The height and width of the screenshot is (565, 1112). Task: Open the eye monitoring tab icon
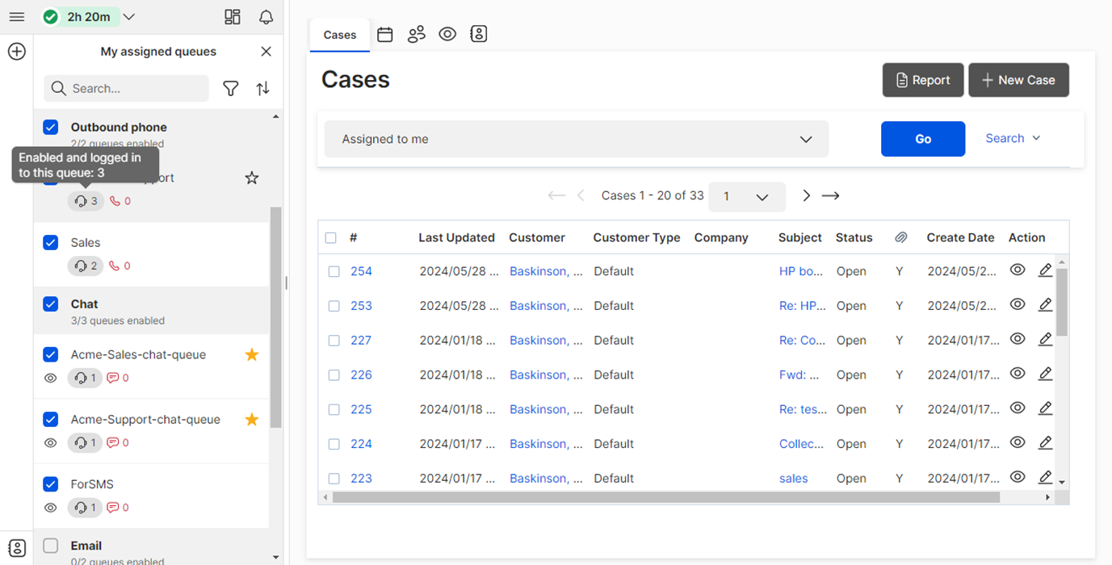(x=447, y=34)
